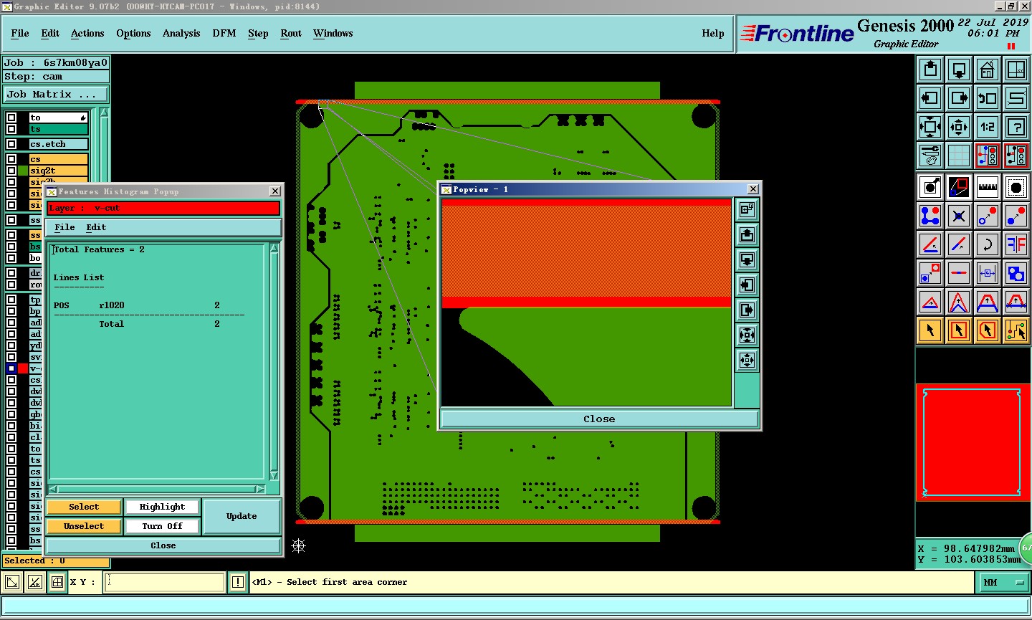Open Edit menu in Features Histogram popup

pyautogui.click(x=96, y=227)
